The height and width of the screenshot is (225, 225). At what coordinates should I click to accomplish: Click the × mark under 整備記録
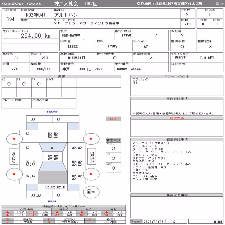[x=210, y=46]
